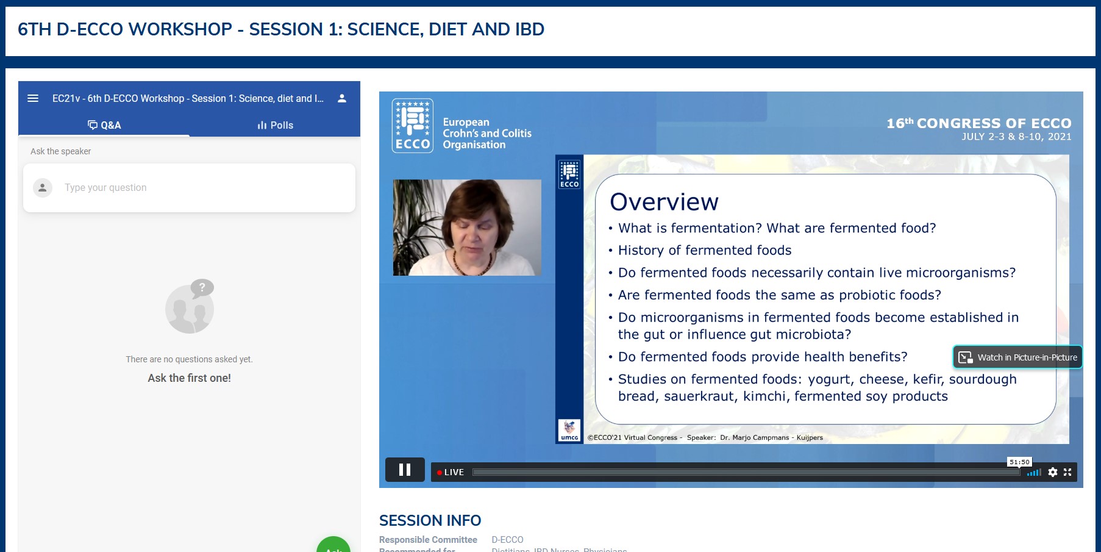Click the Ask the speaker label
Screen dimensions: 1101x552
click(60, 151)
